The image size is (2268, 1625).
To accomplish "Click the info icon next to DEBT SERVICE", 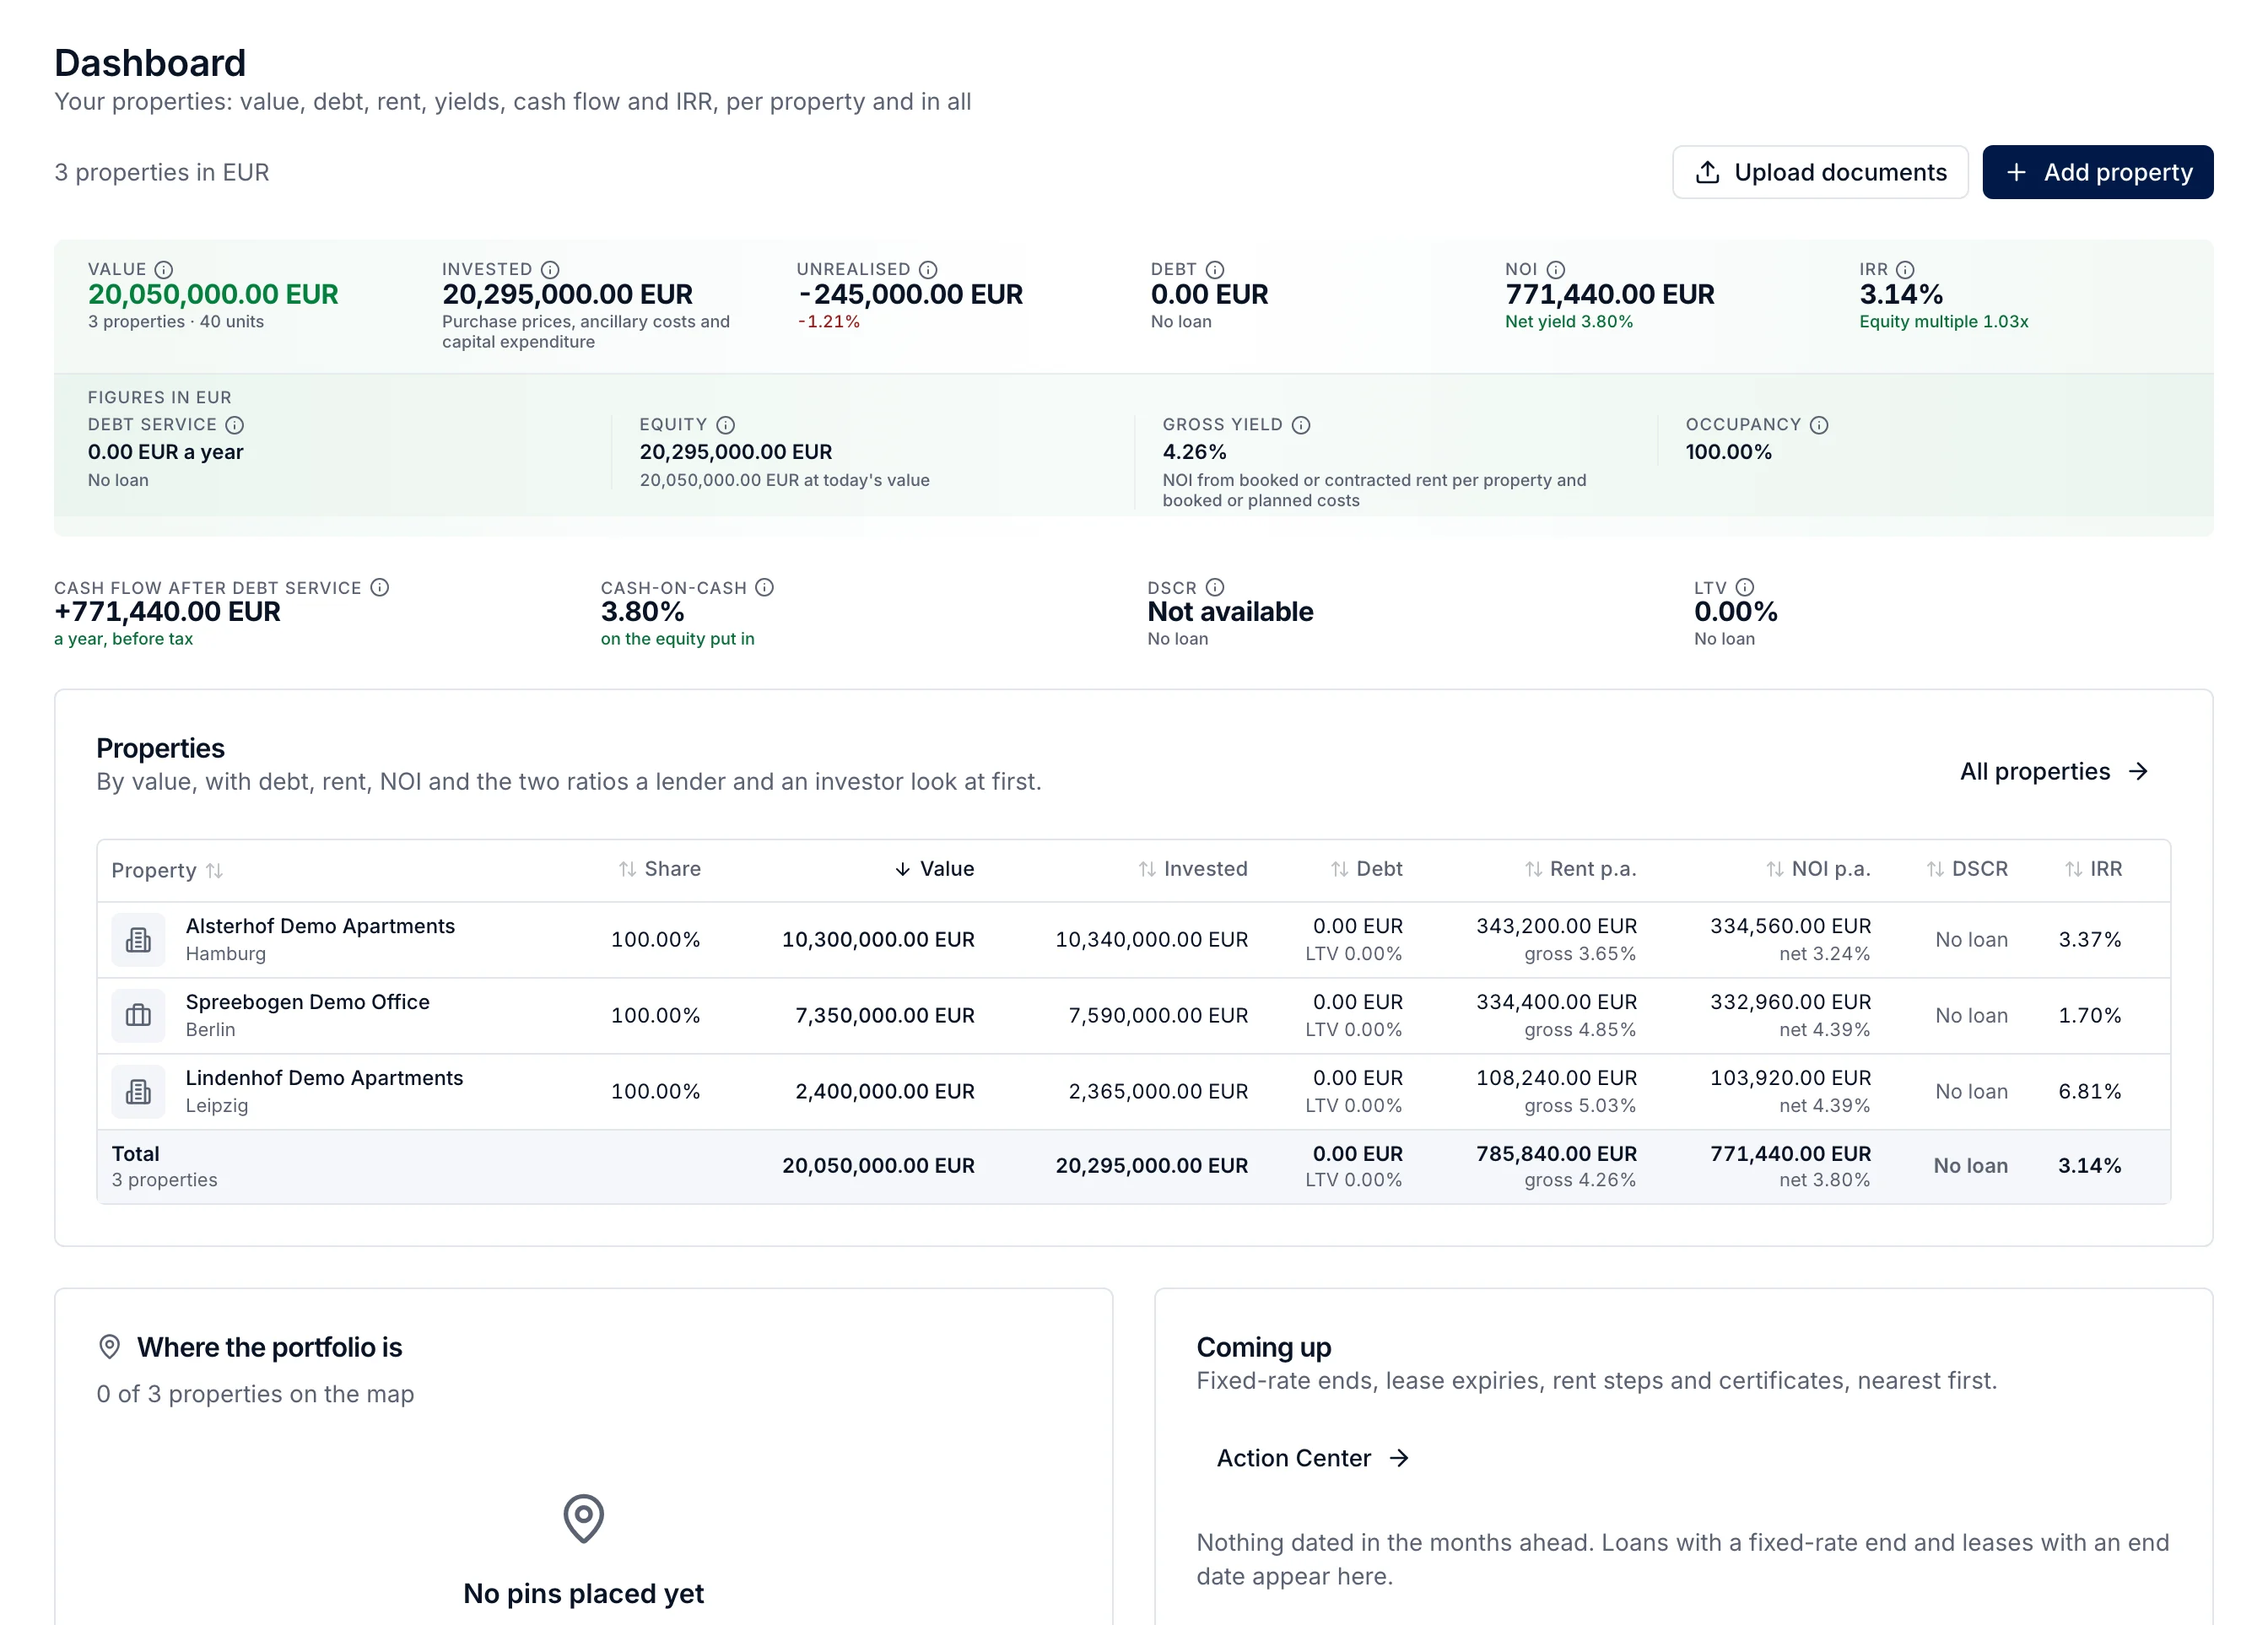I will pyautogui.click(x=235, y=425).
